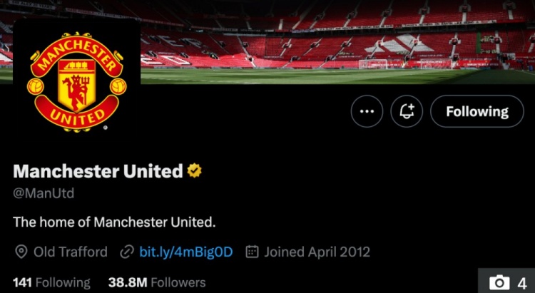This screenshot has height=293, width=535.
Task: Click the bio text about the home of Manchester United
Action: click(x=114, y=222)
